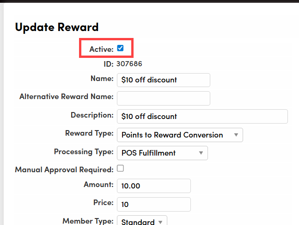The image size is (299, 225).
Task: Click the Description text field
Action: (202, 116)
